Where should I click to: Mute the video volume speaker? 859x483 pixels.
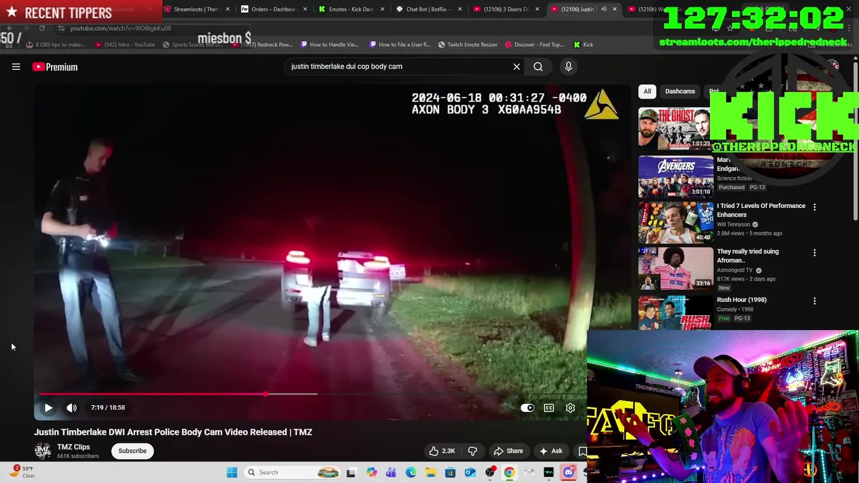[72, 407]
